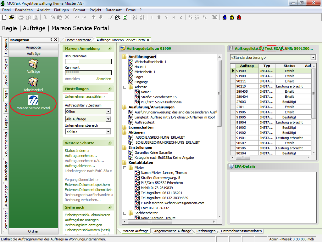Click the 'Auftrag annehmen…' link

tap(81, 156)
